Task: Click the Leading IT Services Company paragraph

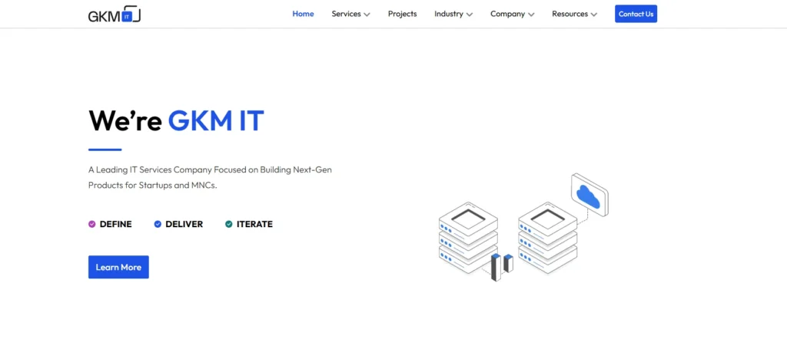Action: pyautogui.click(x=210, y=177)
